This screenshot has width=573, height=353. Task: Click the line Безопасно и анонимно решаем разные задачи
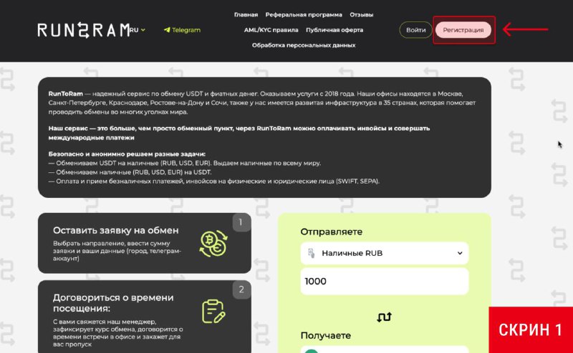tap(127, 154)
